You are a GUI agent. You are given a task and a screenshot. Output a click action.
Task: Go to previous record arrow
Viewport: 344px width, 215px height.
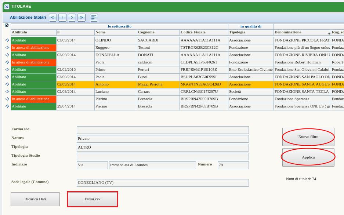click(62, 17)
